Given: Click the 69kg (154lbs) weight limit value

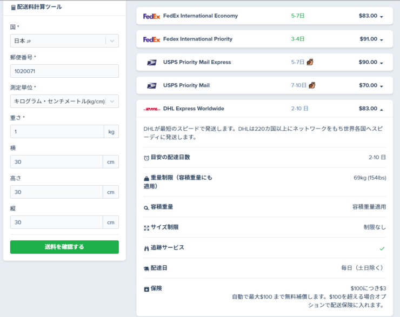Looking at the screenshot, I should tap(370, 178).
